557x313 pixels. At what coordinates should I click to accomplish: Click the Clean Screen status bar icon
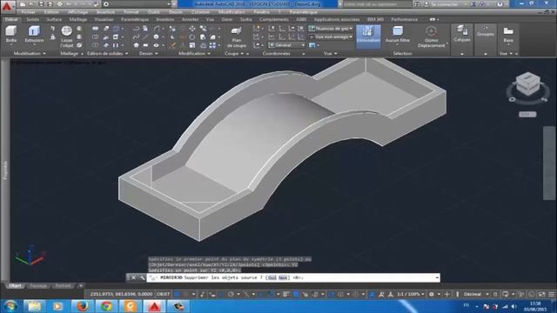pos(541,294)
